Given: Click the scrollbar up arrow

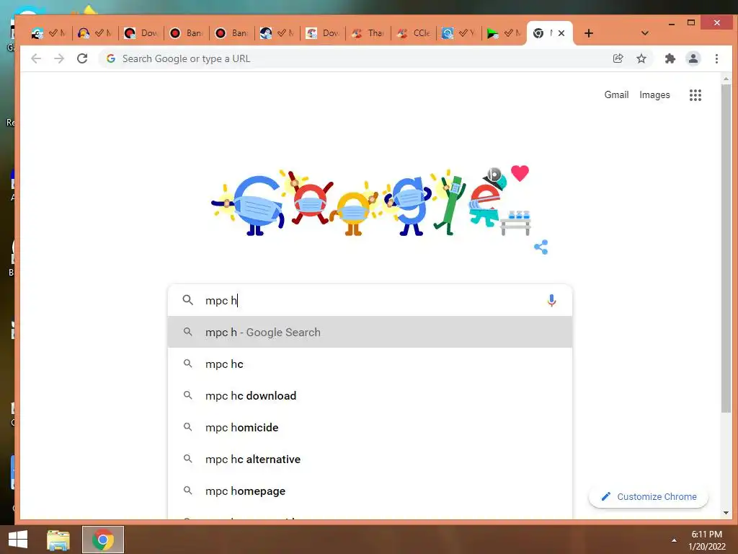Looking at the screenshot, I should 726,79.
